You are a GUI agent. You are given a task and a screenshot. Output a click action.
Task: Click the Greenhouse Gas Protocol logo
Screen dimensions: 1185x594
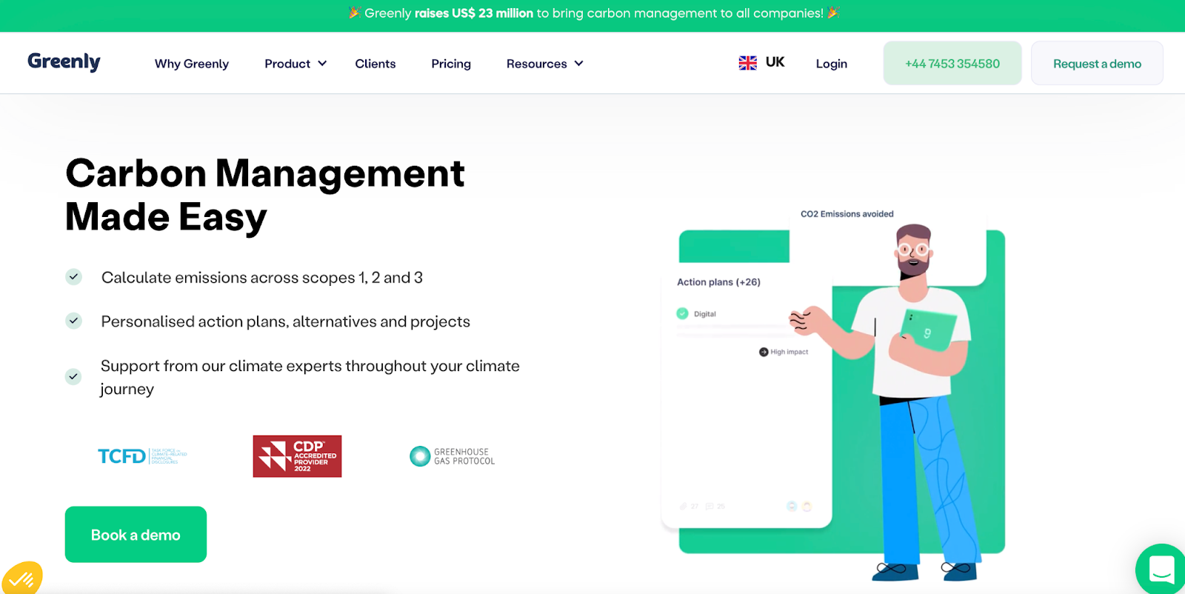(453, 456)
